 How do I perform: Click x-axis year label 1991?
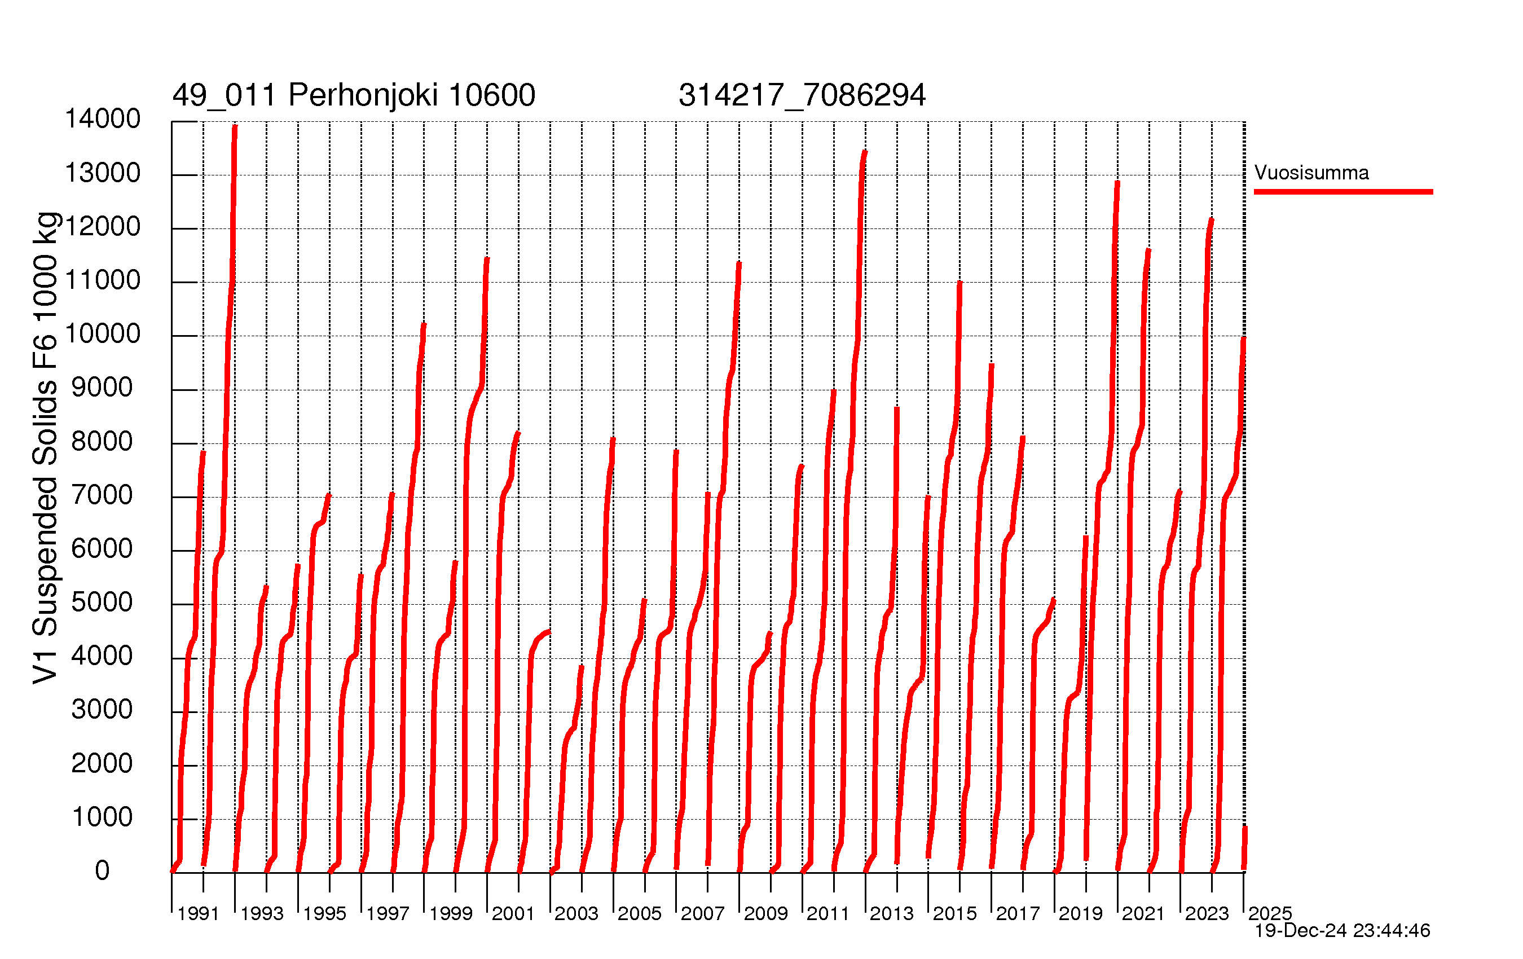coord(198,913)
